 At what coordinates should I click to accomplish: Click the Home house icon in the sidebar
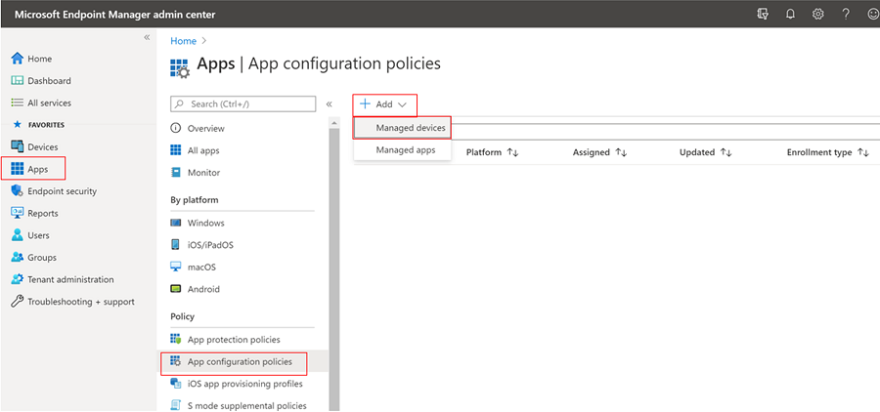[18, 59]
